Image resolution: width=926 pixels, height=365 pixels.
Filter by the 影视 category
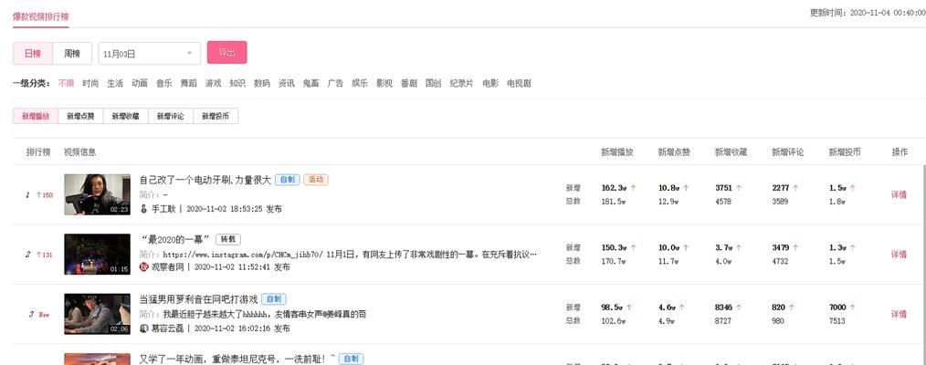(x=384, y=84)
